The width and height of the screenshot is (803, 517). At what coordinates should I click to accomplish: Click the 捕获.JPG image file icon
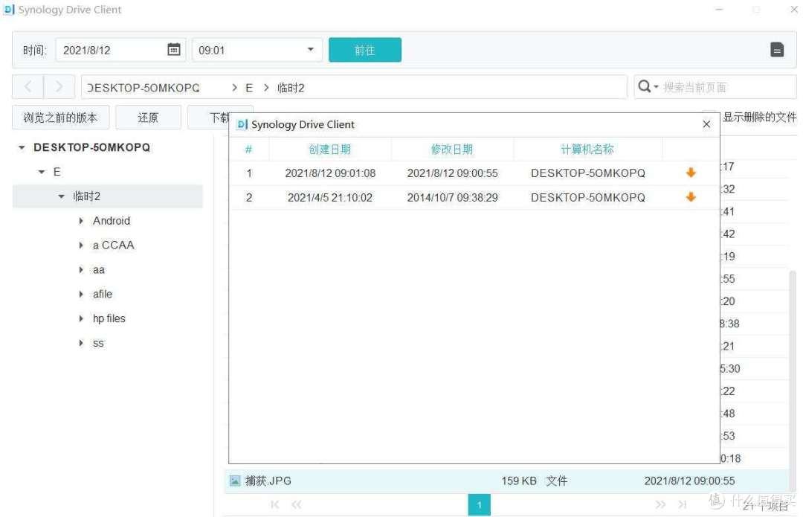(234, 481)
